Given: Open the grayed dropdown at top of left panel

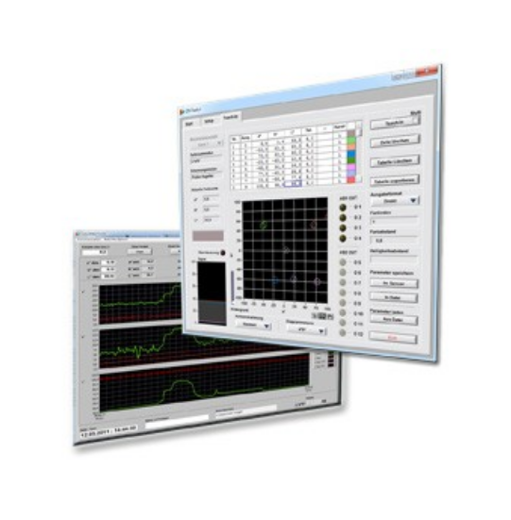Looking at the screenshot, I should (206, 144).
